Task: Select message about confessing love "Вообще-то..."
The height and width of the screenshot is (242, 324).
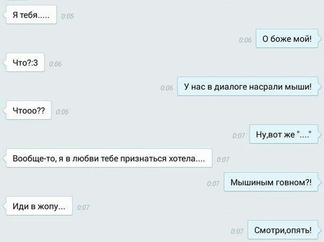Action: [x=109, y=158]
